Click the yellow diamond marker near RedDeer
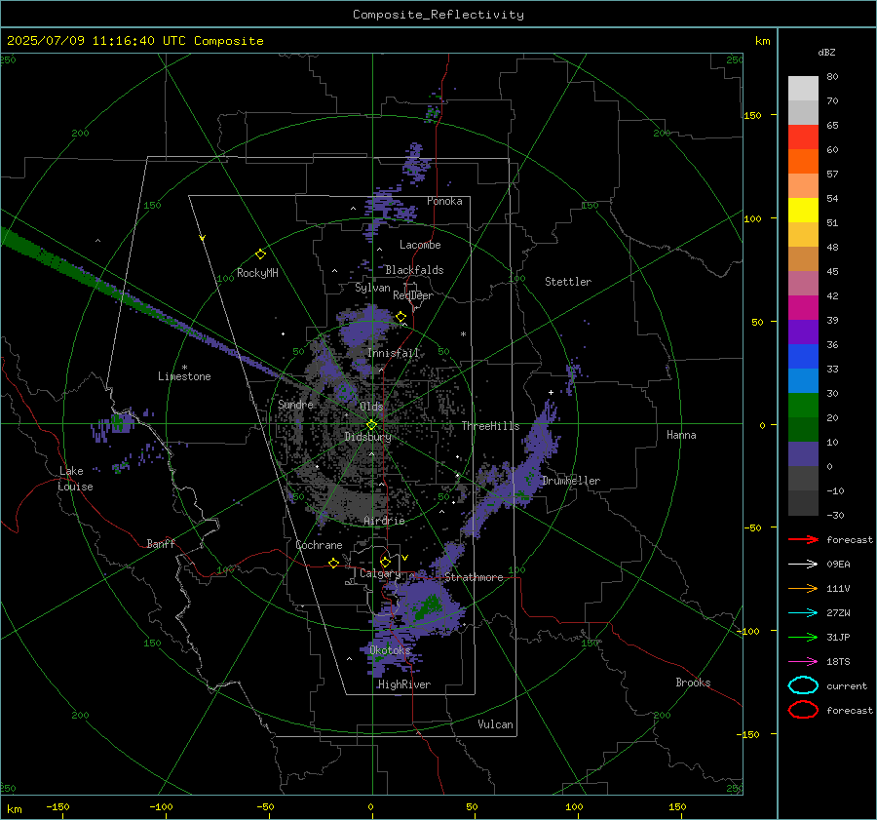Screen dimensions: 877x820 pos(400,317)
